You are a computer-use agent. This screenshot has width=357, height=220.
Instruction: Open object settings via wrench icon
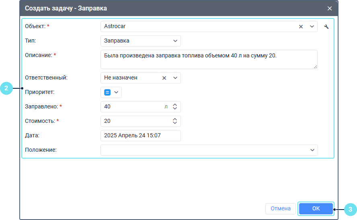pyautogui.click(x=326, y=26)
